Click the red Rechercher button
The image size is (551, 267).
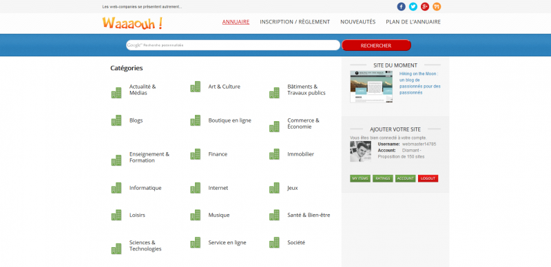pyautogui.click(x=376, y=45)
